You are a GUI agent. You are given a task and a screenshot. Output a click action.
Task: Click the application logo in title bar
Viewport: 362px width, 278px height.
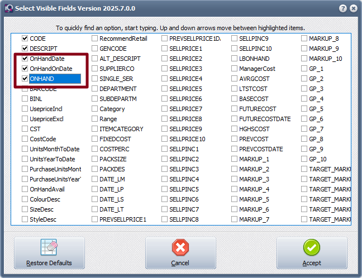click(8, 9)
